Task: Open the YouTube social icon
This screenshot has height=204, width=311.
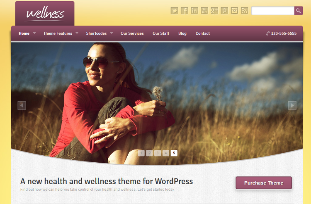Action: 204,11
